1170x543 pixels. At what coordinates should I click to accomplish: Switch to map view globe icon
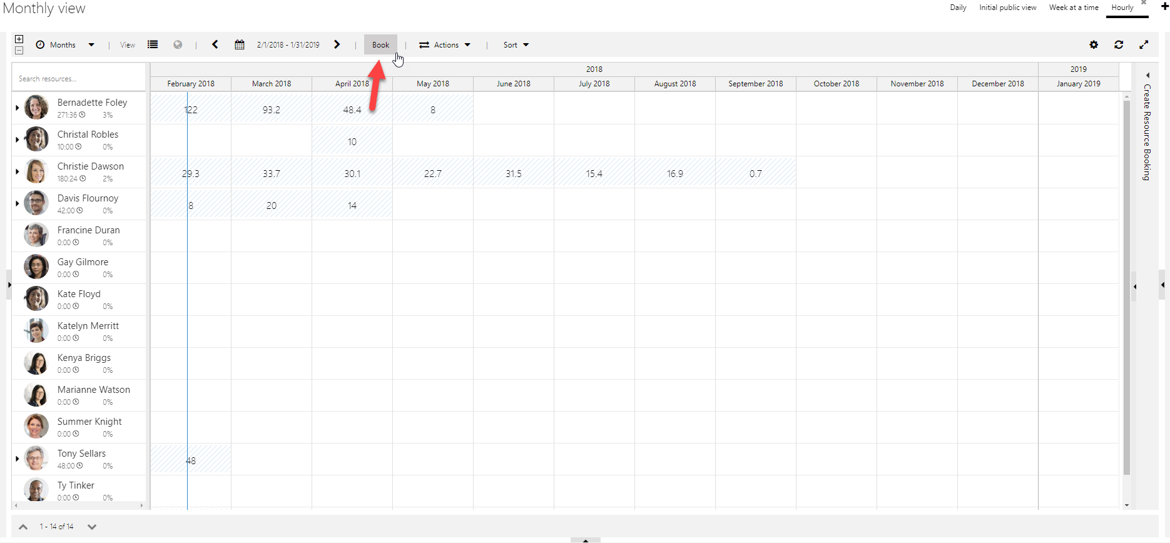[178, 45]
